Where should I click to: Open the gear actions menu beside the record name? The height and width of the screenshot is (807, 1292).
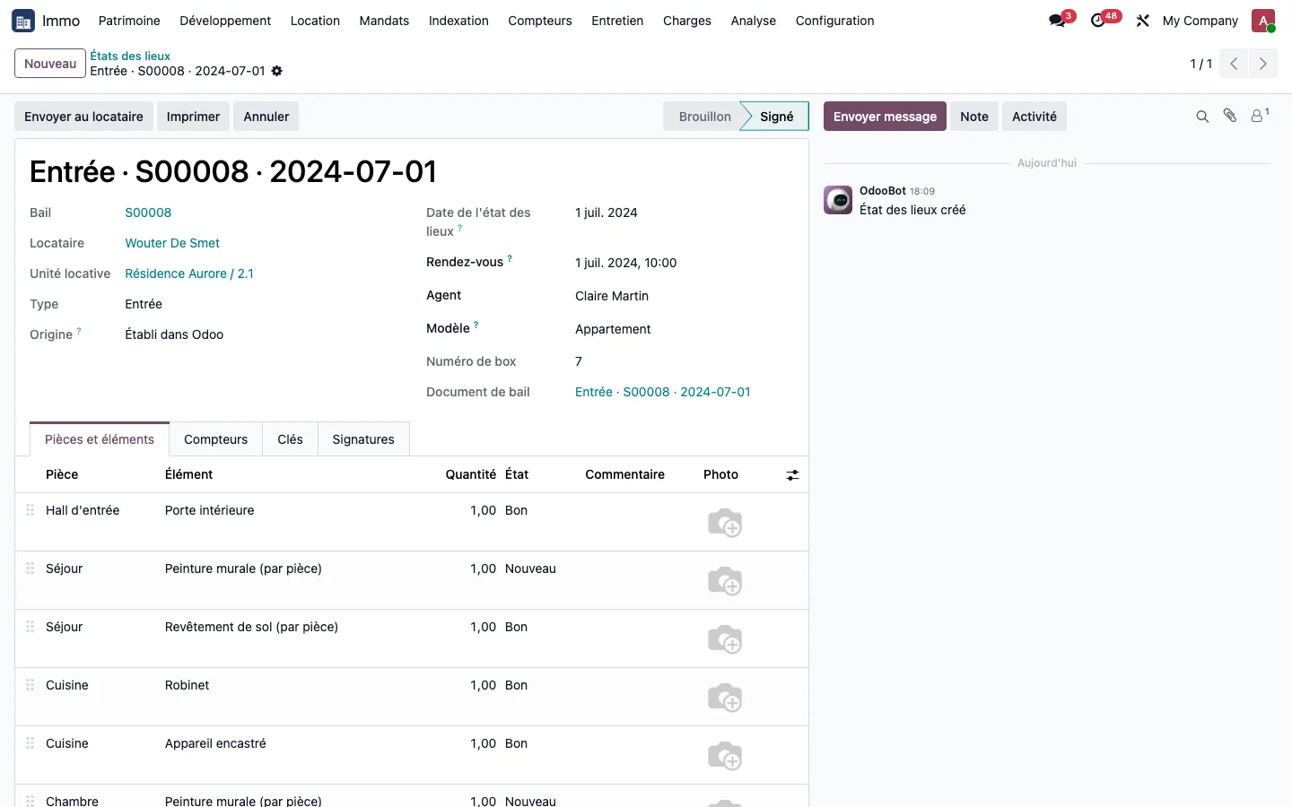[277, 71]
